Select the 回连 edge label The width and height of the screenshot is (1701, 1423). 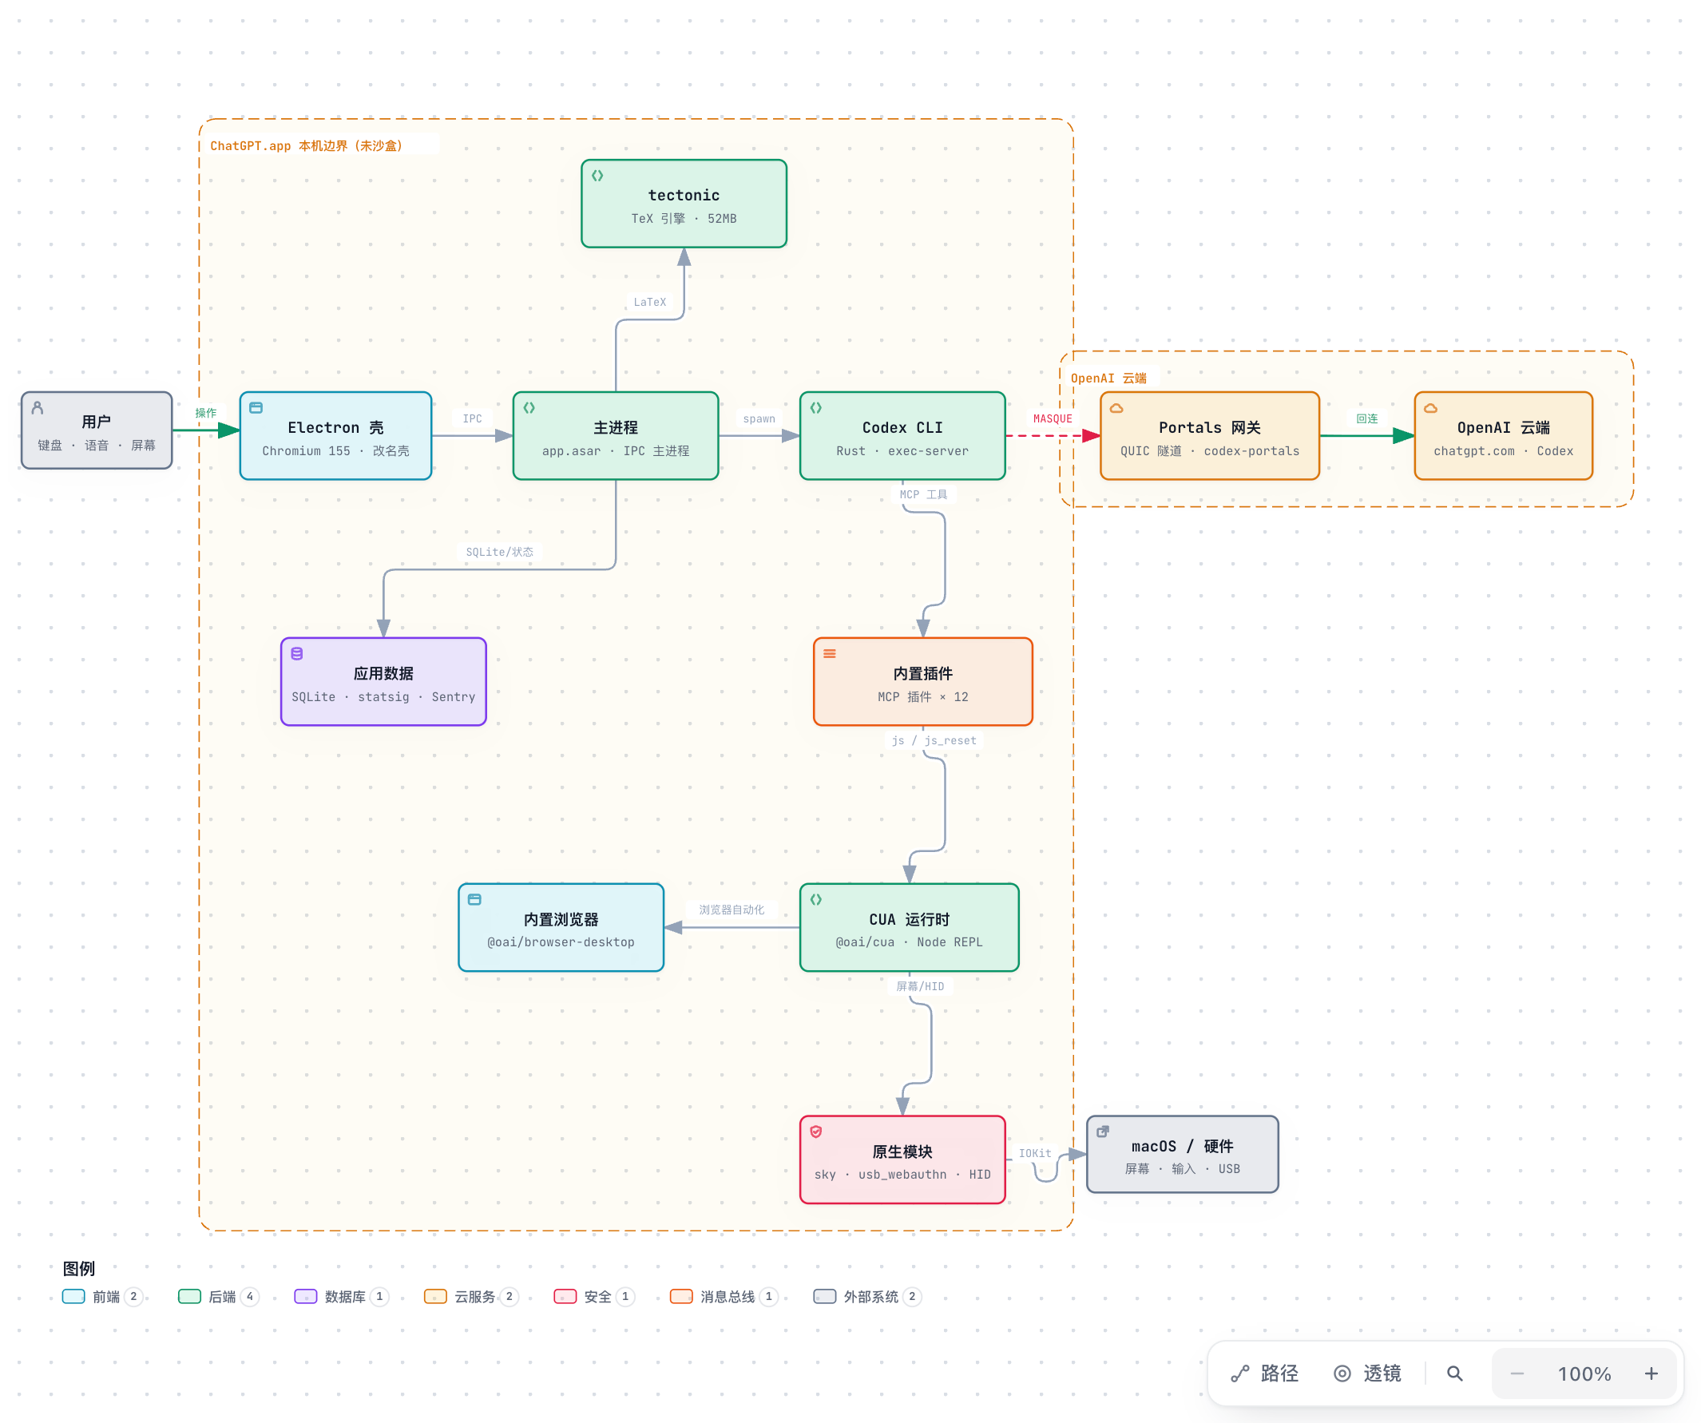click(1366, 418)
